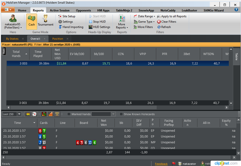
Task: Switch to the Reports ribbon tab
Action: pos(38,10)
